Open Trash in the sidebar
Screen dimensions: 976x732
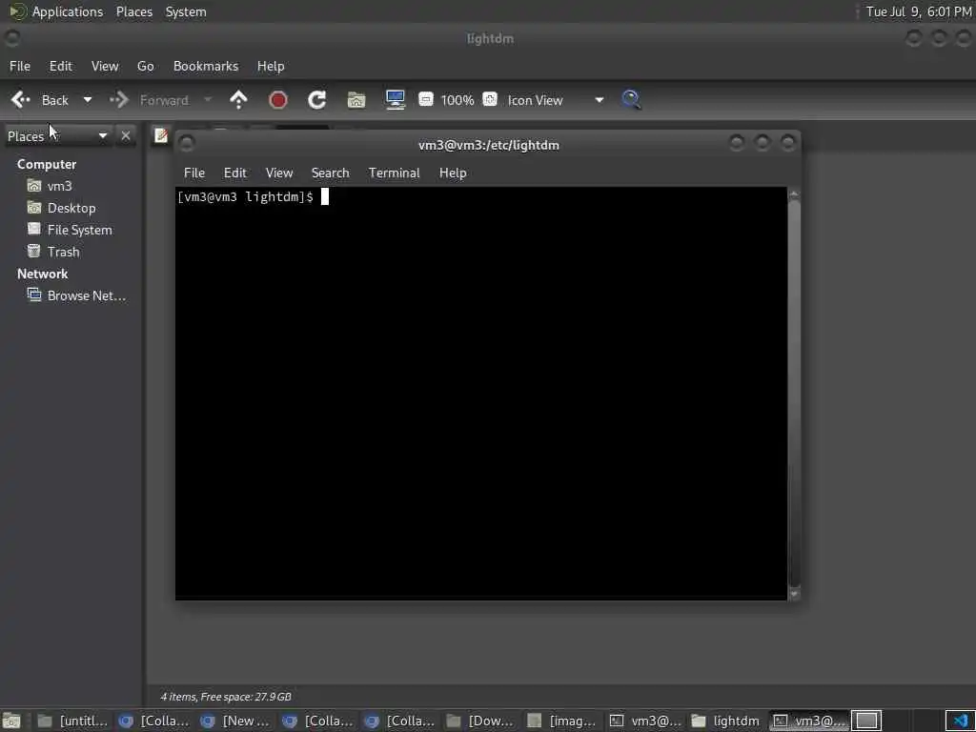coord(64,252)
